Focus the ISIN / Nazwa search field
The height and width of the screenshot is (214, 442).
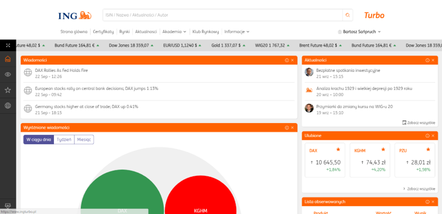coord(223,15)
